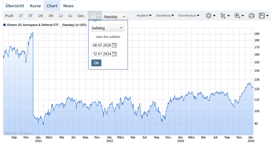
Task: Select the 3J time range
Action: pyautogui.click(x=70, y=16)
